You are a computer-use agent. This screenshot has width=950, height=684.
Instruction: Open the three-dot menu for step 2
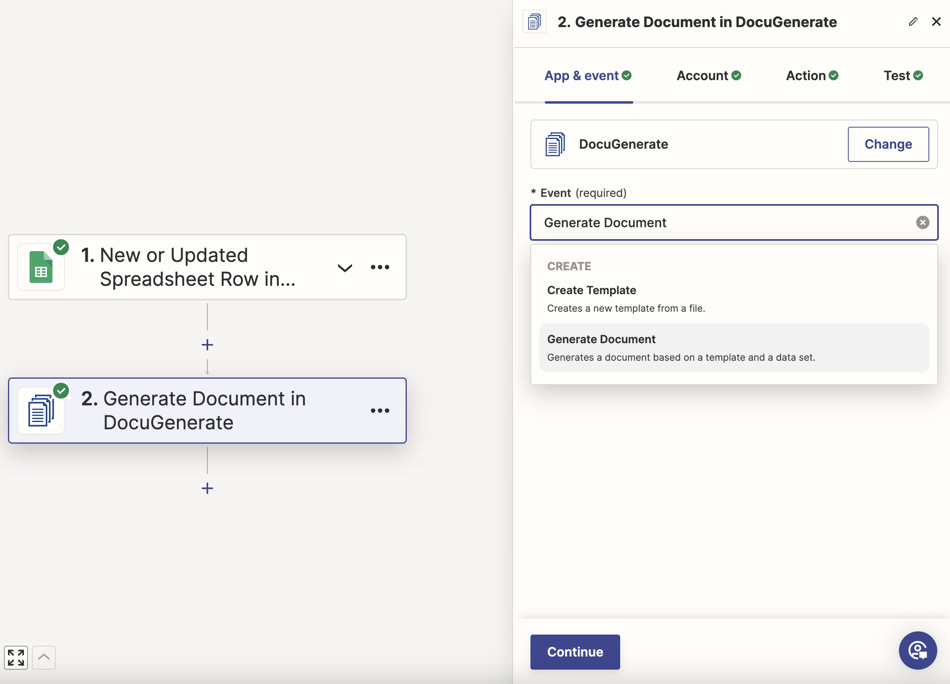[x=380, y=411]
